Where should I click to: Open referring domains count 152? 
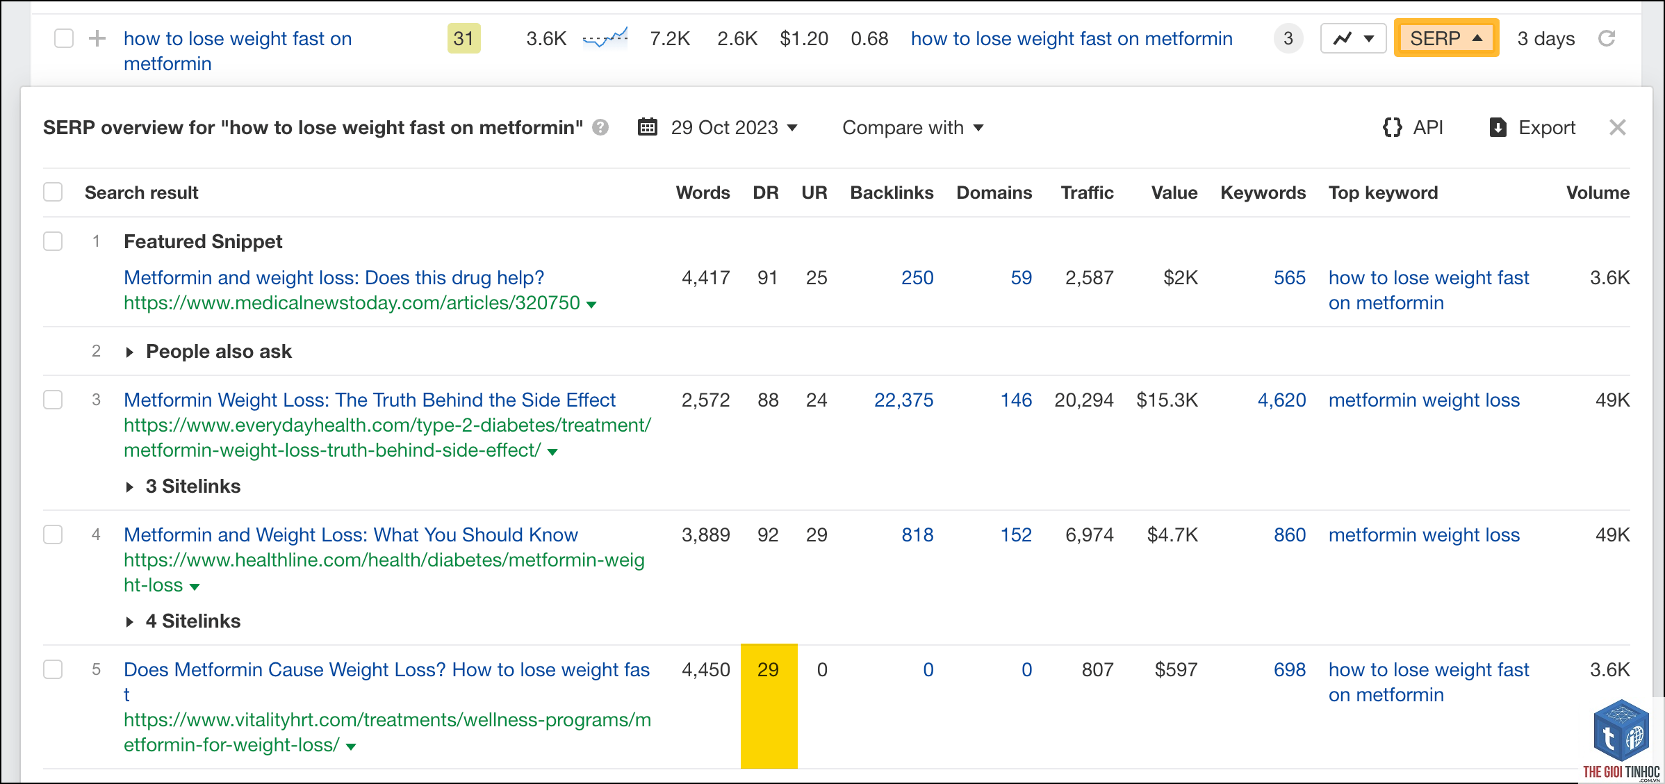click(1016, 534)
